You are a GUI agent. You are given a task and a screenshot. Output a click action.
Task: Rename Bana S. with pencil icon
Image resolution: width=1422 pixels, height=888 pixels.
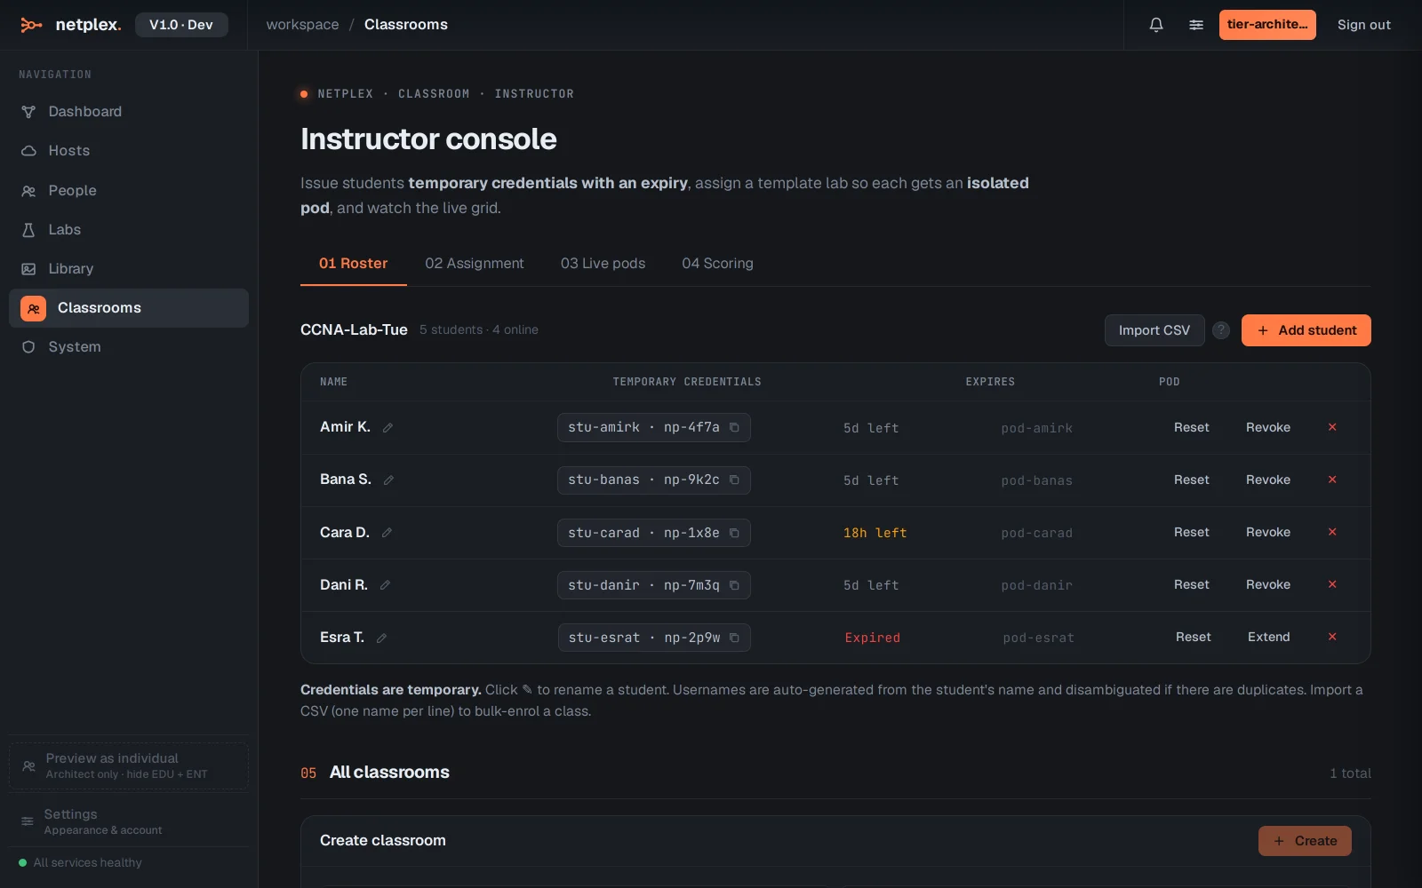(x=388, y=480)
